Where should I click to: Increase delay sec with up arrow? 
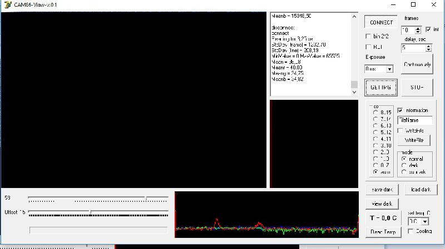pyautogui.click(x=428, y=46)
